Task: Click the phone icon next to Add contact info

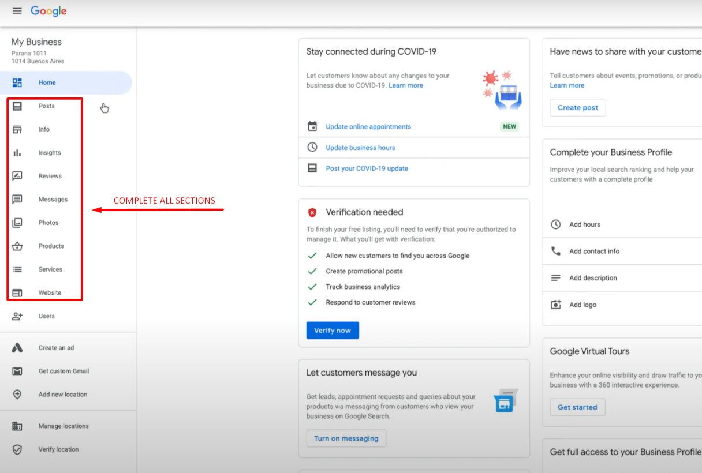Action: click(x=556, y=251)
